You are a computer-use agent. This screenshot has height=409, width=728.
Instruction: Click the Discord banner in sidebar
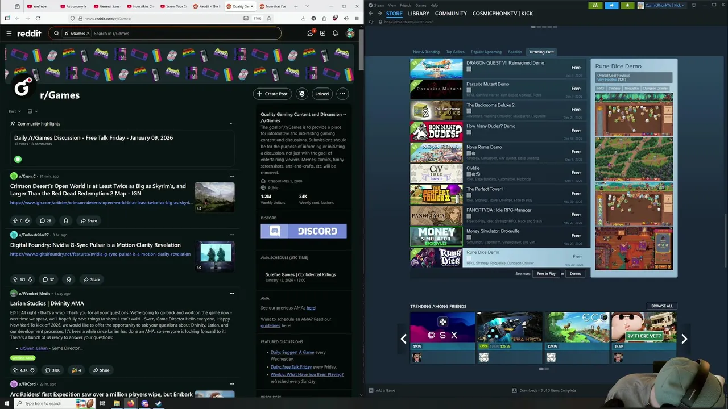(x=304, y=231)
